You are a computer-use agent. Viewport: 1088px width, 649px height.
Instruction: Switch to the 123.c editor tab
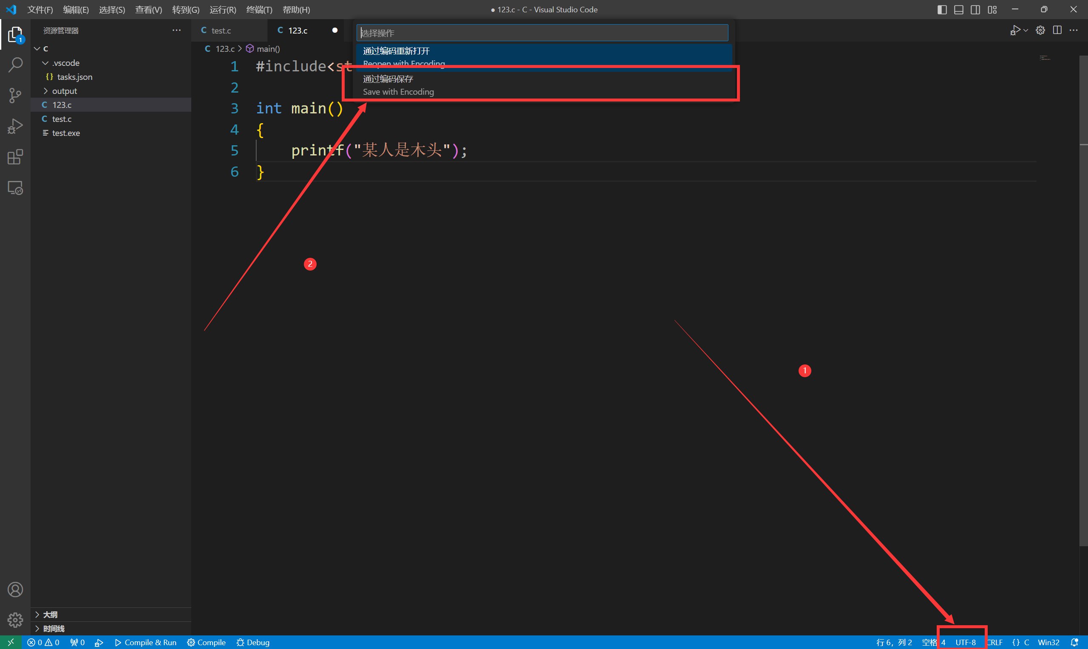305,30
